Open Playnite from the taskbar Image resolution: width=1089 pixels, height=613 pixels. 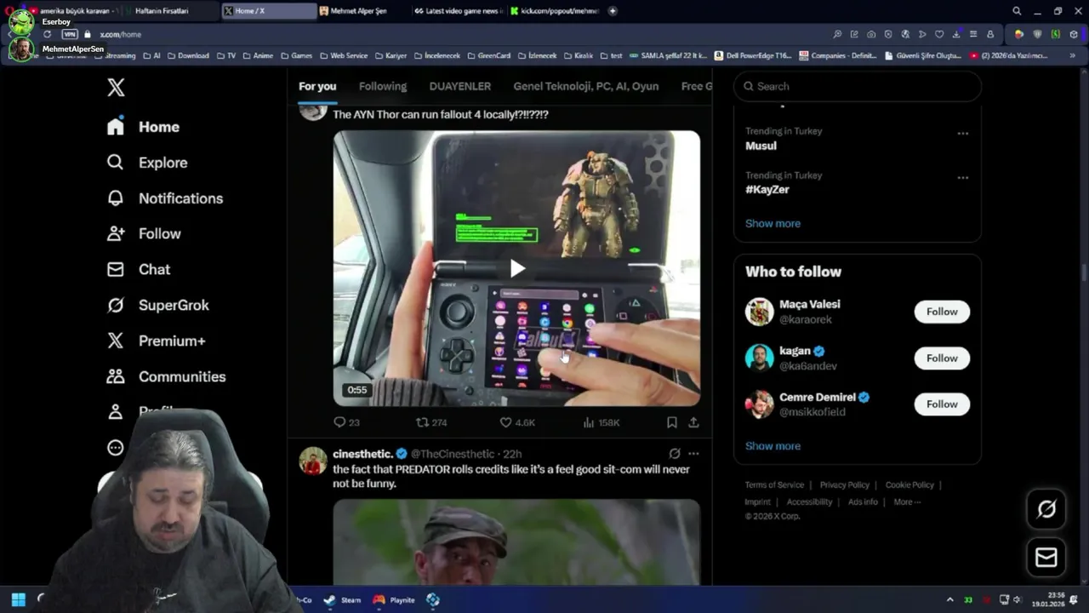point(393,599)
